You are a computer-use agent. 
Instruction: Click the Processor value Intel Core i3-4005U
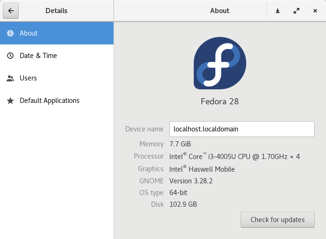pos(234,156)
